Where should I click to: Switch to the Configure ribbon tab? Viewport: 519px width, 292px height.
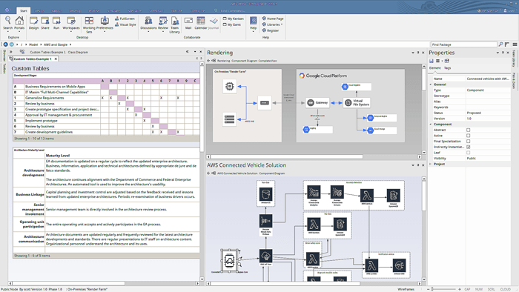[198, 10]
